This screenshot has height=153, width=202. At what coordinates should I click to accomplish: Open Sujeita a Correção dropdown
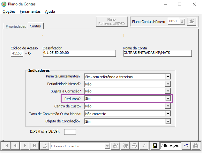[168, 91]
